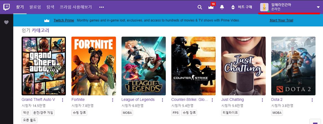Click the 액션 tag

(26, 113)
